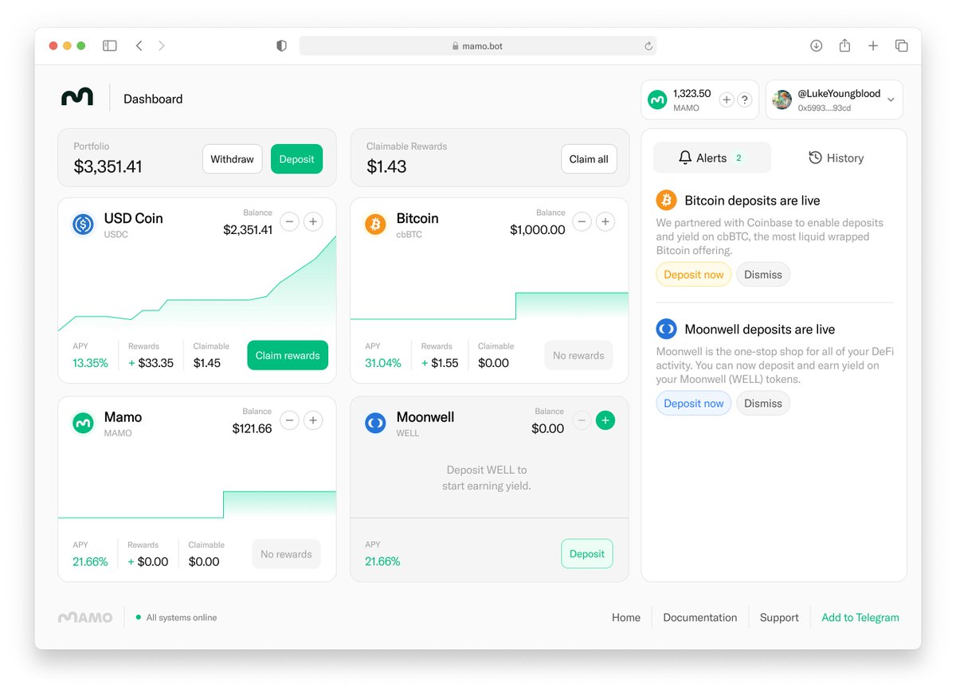Click the green Deposit portfolio button
This screenshot has height=691, width=956.
[x=296, y=159]
